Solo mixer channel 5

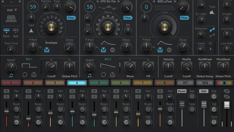coord(94,97)
